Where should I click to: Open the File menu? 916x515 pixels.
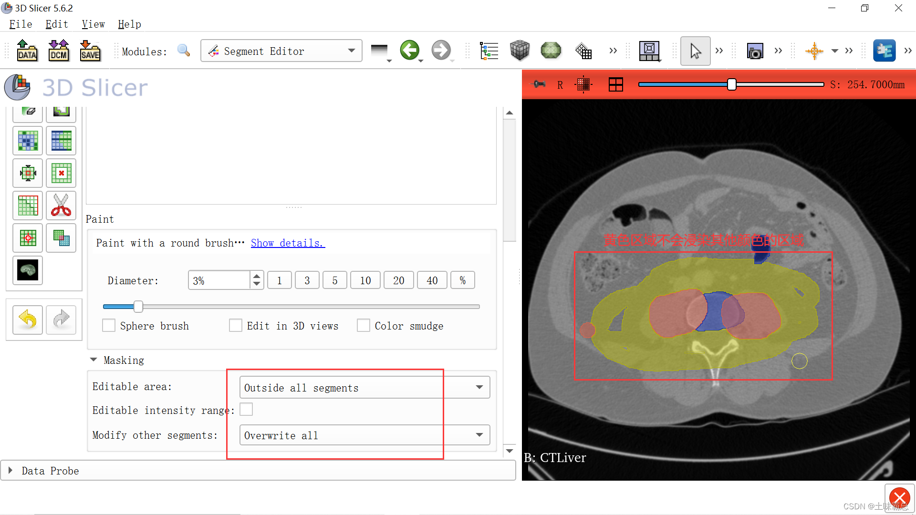tap(20, 24)
